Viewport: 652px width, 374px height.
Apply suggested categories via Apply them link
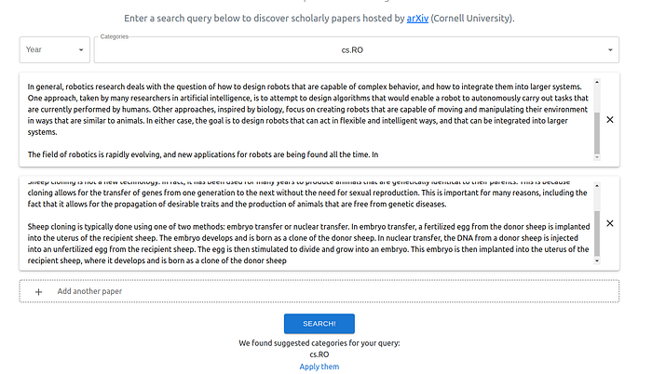coord(319,367)
